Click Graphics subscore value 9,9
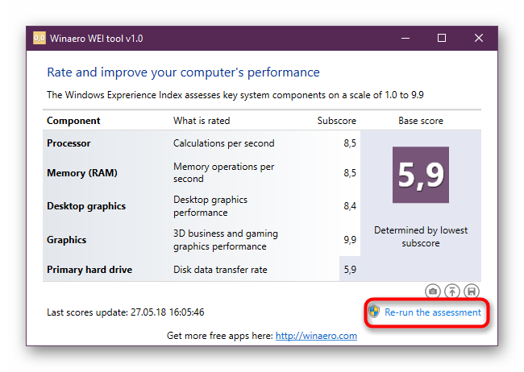 coord(350,240)
